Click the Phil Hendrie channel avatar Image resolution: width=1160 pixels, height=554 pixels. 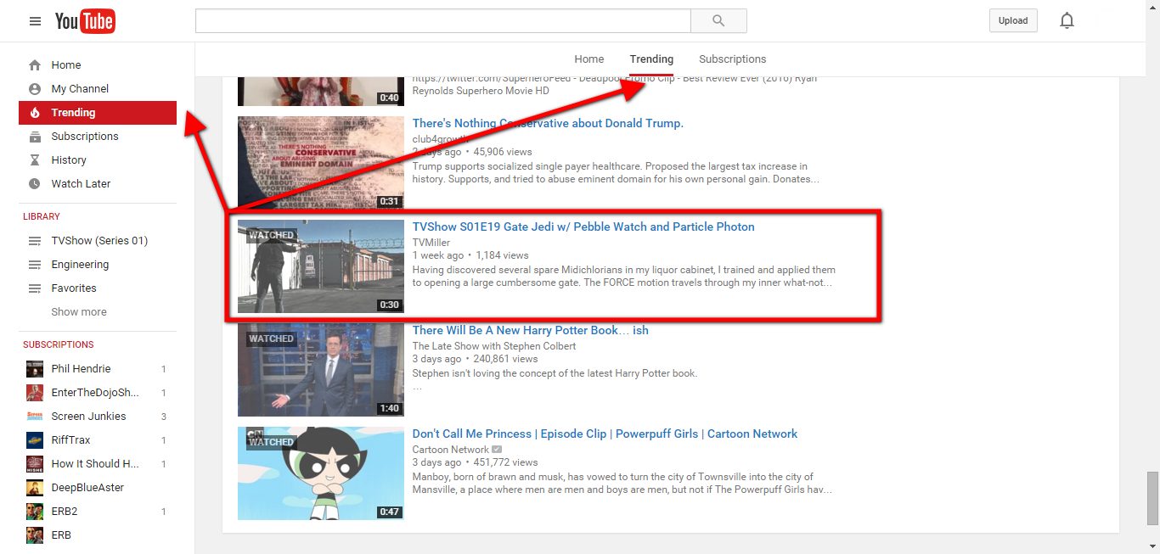[35, 369]
